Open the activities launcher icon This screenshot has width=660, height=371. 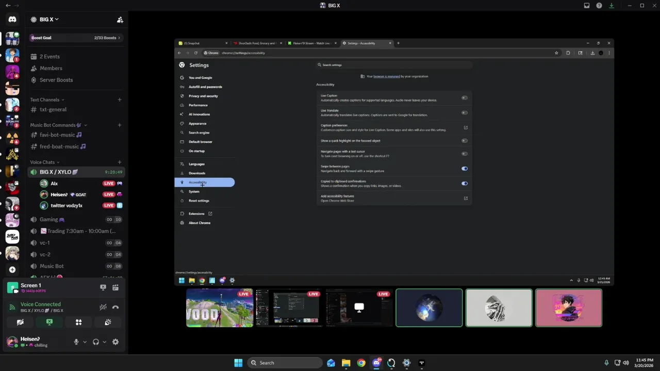click(79, 322)
